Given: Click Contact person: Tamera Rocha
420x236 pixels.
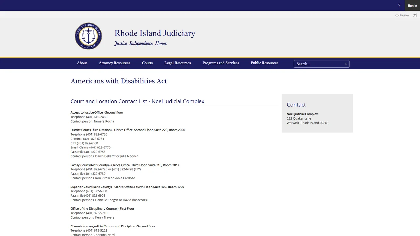Looking at the screenshot, I should coord(92,121).
